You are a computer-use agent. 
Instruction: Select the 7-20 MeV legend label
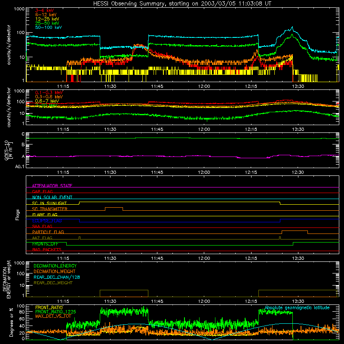[x=46, y=105]
